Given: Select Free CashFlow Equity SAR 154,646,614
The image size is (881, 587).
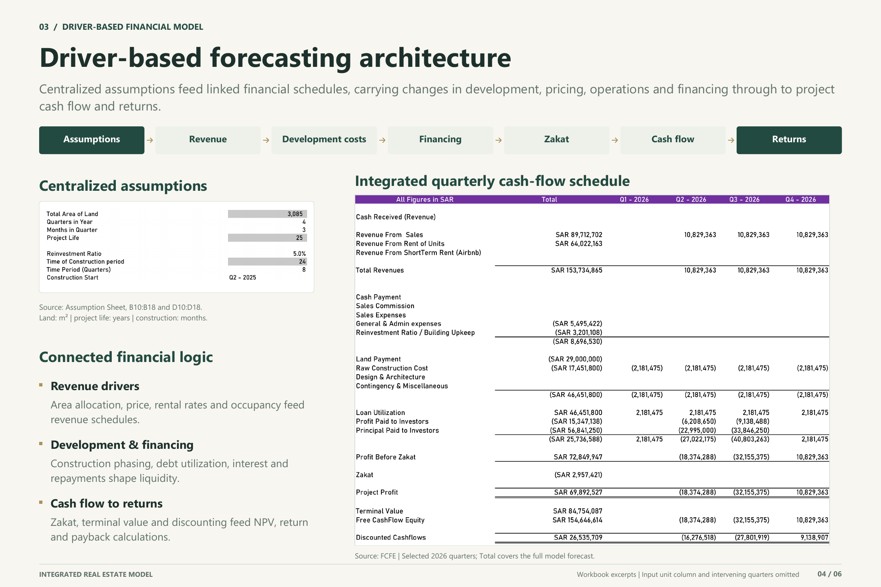Looking at the screenshot, I should click(x=577, y=520).
